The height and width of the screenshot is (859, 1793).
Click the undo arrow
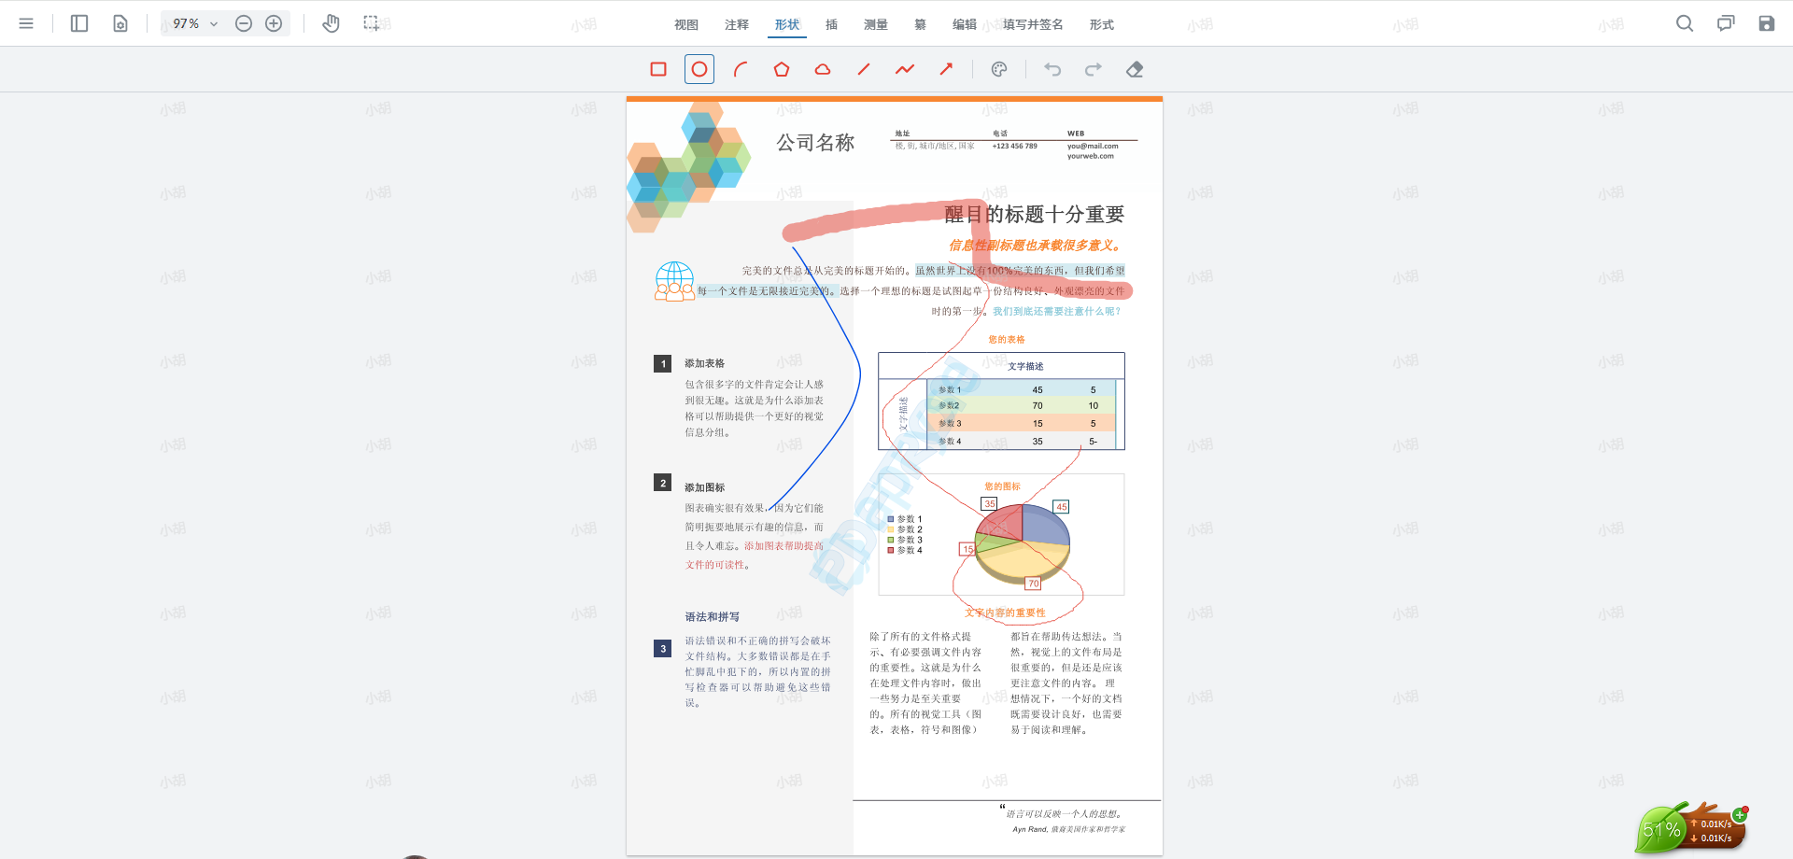1052,69
